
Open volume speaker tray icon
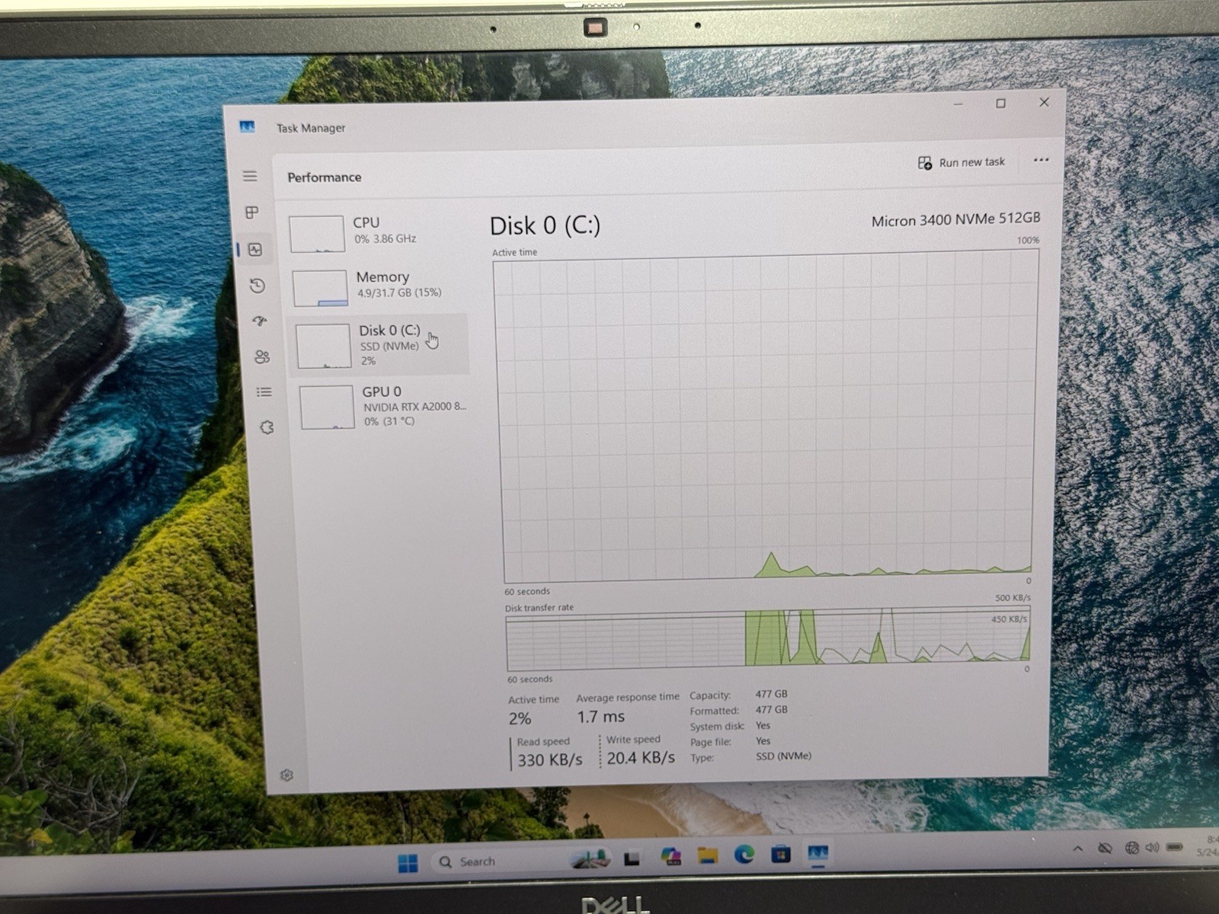coord(1152,847)
